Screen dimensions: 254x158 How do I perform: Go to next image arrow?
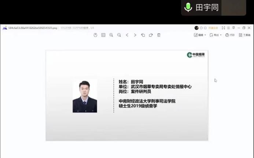135,35
